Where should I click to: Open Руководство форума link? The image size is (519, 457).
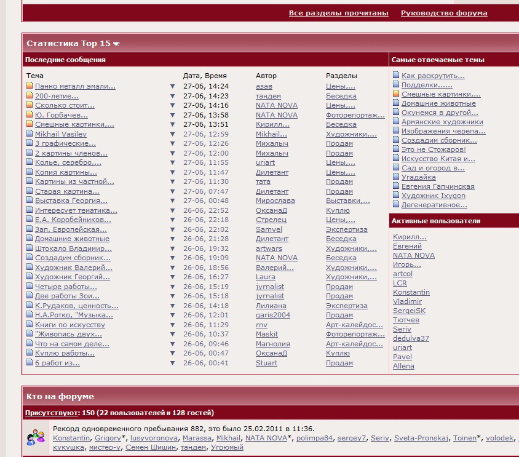point(444,13)
